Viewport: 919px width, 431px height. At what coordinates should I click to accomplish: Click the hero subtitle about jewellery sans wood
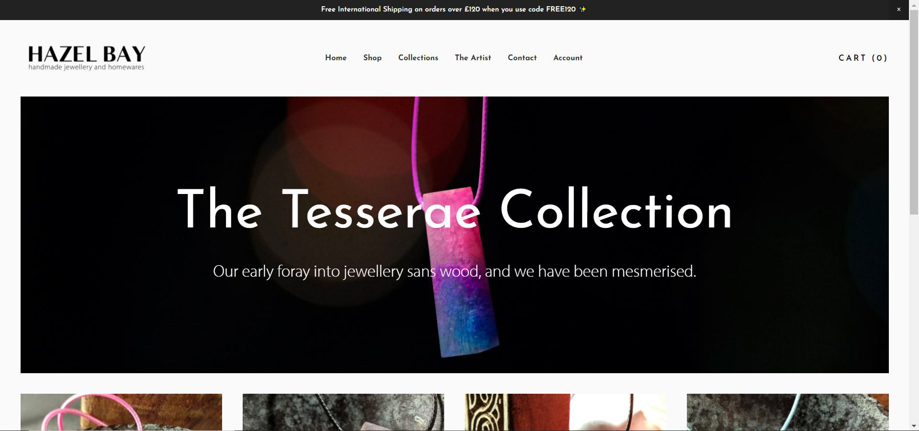click(x=454, y=271)
